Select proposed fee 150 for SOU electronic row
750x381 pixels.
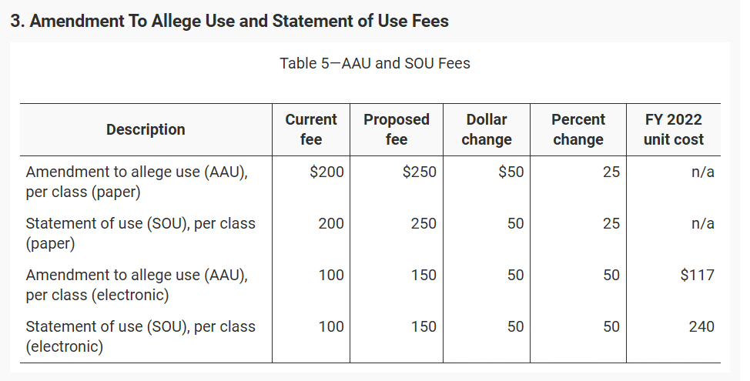coord(424,326)
